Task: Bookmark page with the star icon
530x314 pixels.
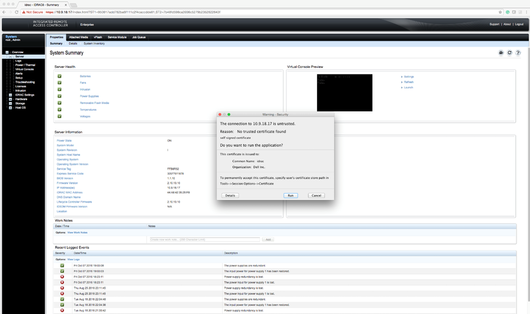Action: 500,12
